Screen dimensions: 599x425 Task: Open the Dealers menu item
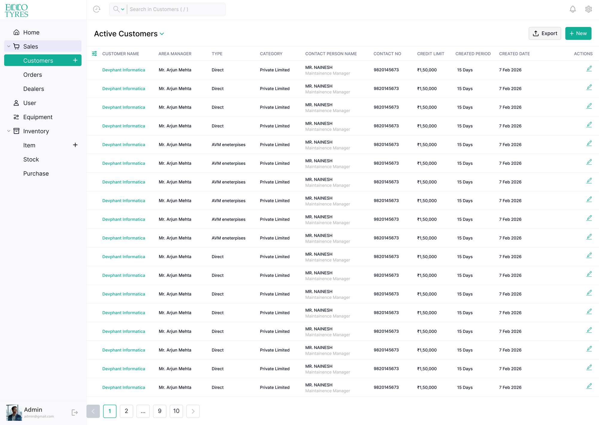coord(34,89)
